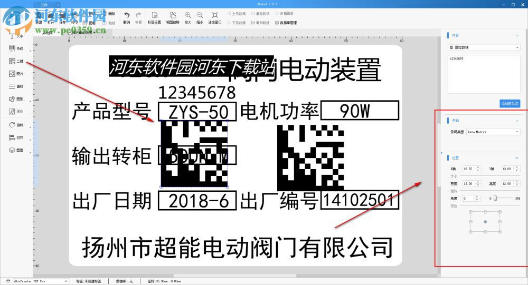Screen dimensions: 528x285
Task: Click the 14102501 serial number box
Action: point(360,200)
